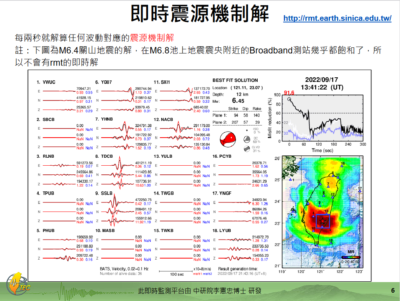The height and width of the screenshot is (301, 400).
Task: Click the red focal mechanism beachball
Action: [x=228, y=140]
